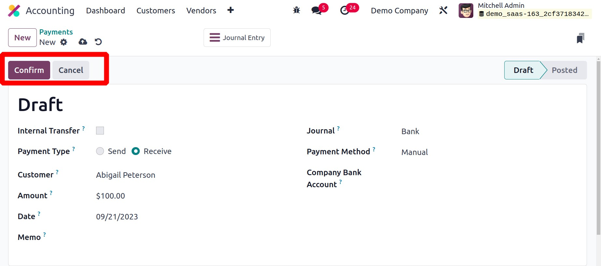This screenshot has width=601, height=266.
Task: Discard changes with the undo icon
Action: pyautogui.click(x=98, y=42)
